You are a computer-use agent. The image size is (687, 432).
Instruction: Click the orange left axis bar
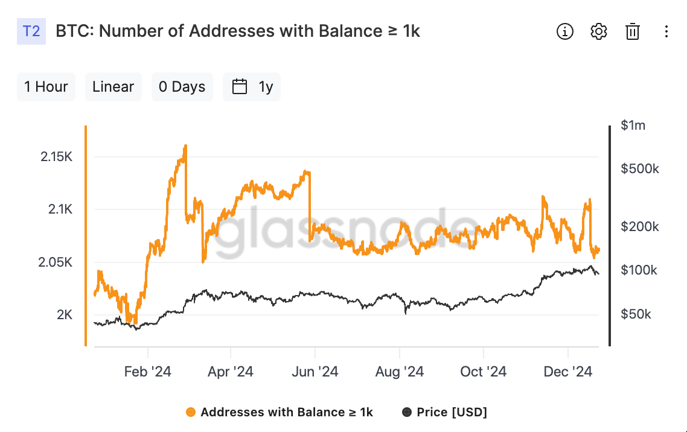point(86,236)
